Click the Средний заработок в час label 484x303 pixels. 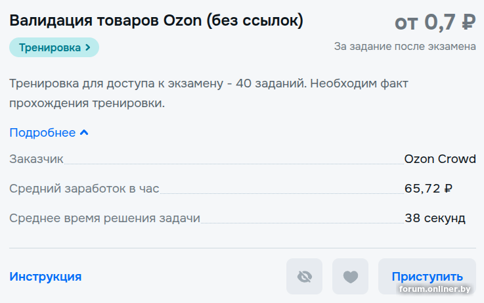[84, 189]
